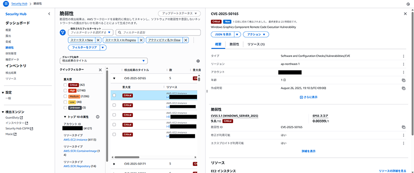The width and height of the screenshot is (414, 173).
Task: Go to 概要 in sidebar
Action: point(8,30)
